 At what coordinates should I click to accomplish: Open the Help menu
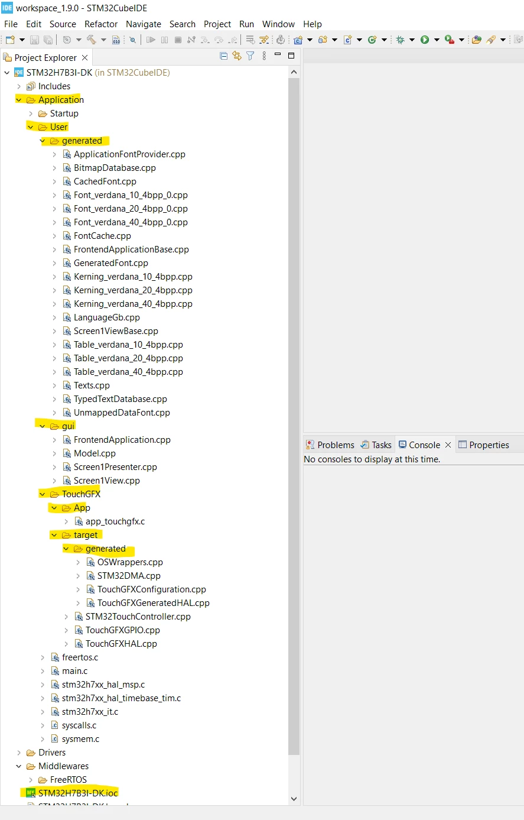tap(313, 24)
